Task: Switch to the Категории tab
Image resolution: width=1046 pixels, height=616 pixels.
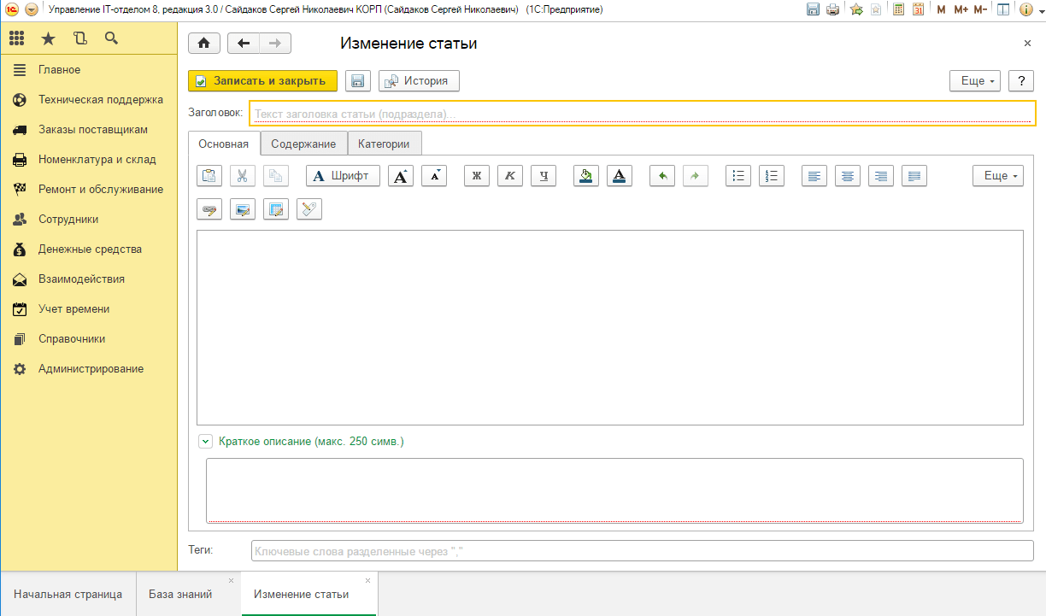Action: 384,144
